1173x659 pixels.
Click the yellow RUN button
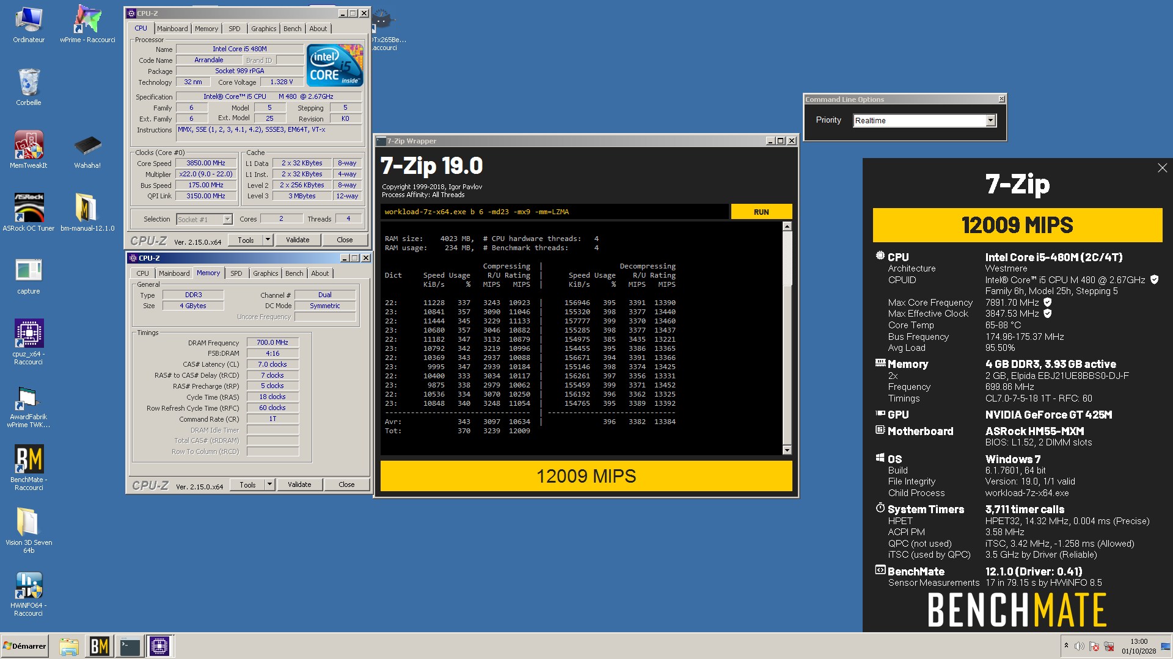[761, 212]
